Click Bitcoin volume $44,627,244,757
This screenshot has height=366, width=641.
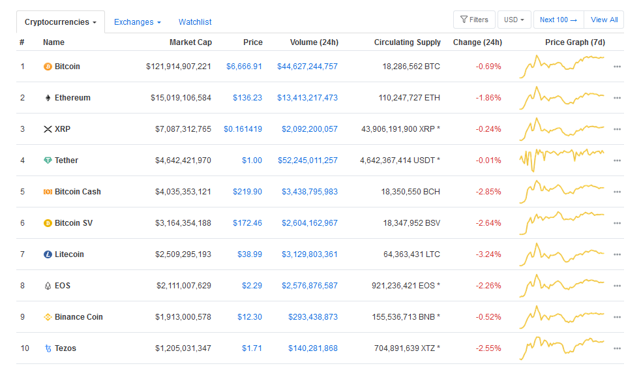307,67
